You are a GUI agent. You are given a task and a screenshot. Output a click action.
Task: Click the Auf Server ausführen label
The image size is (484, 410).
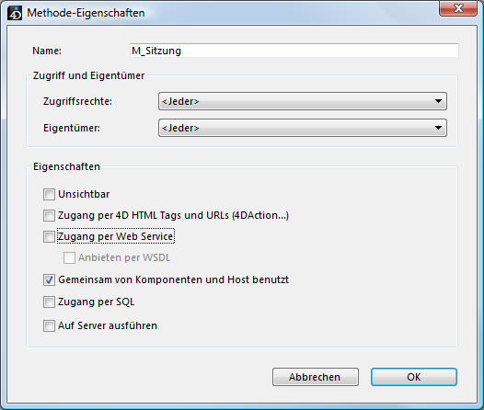(x=108, y=325)
